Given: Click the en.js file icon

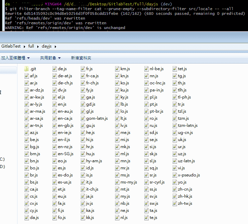Looking at the screenshot, I should click(x=55, y=104).
